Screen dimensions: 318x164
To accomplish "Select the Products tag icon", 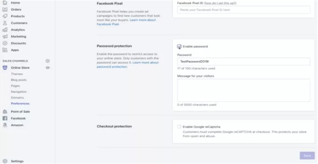I will pyautogui.click(x=5, y=16).
